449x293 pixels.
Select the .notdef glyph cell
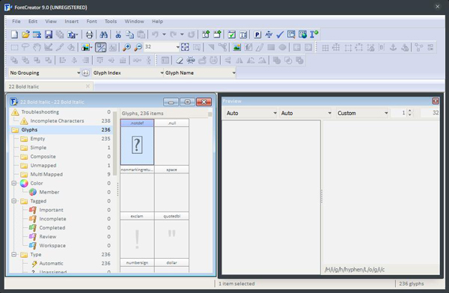tap(137, 142)
